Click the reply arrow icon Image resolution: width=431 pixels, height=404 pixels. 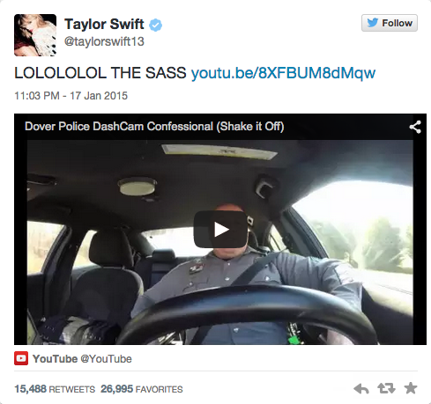361,389
